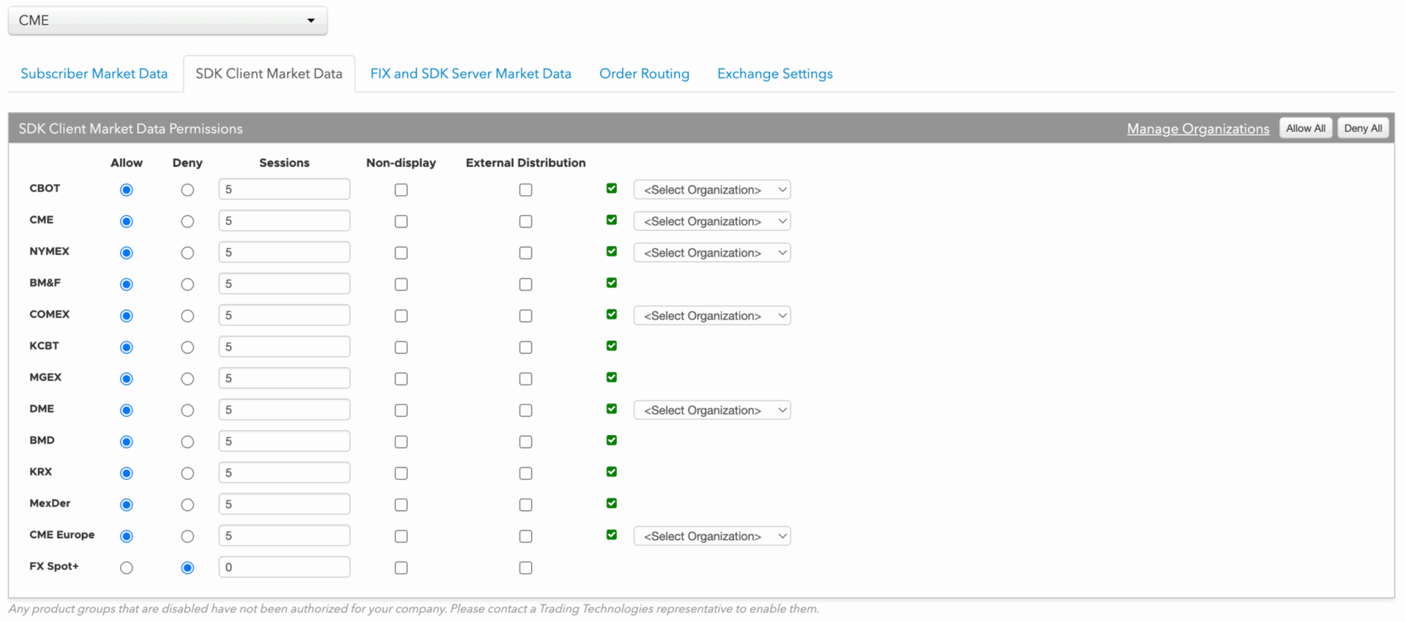Click the Sessions field for CBOT
Viewport: 1405px width, 622px height.
coord(284,189)
